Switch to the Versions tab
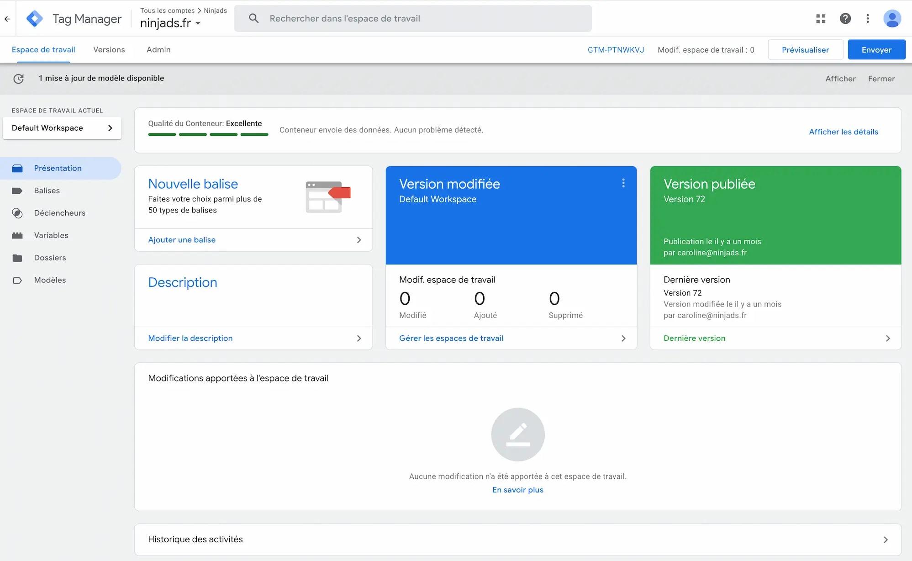Image resolution: width=912 pixels, height=561 pixels. (109, 49)
